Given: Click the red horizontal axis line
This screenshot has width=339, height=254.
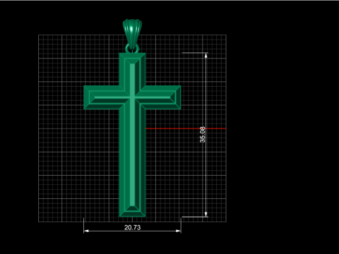Looking at the screenshot, I should point(186,128).
